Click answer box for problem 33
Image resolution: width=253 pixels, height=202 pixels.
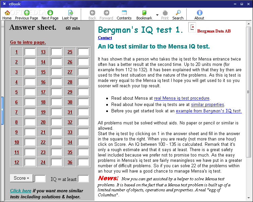(x=83, y=132)
